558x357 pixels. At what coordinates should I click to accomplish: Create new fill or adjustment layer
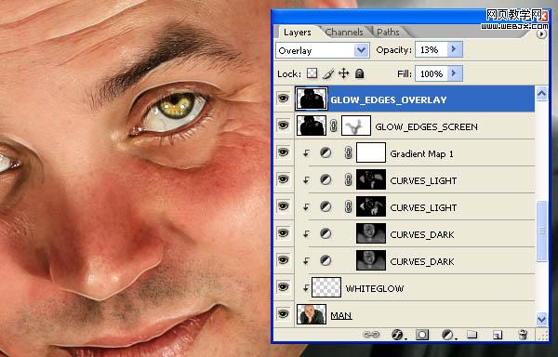448,335
